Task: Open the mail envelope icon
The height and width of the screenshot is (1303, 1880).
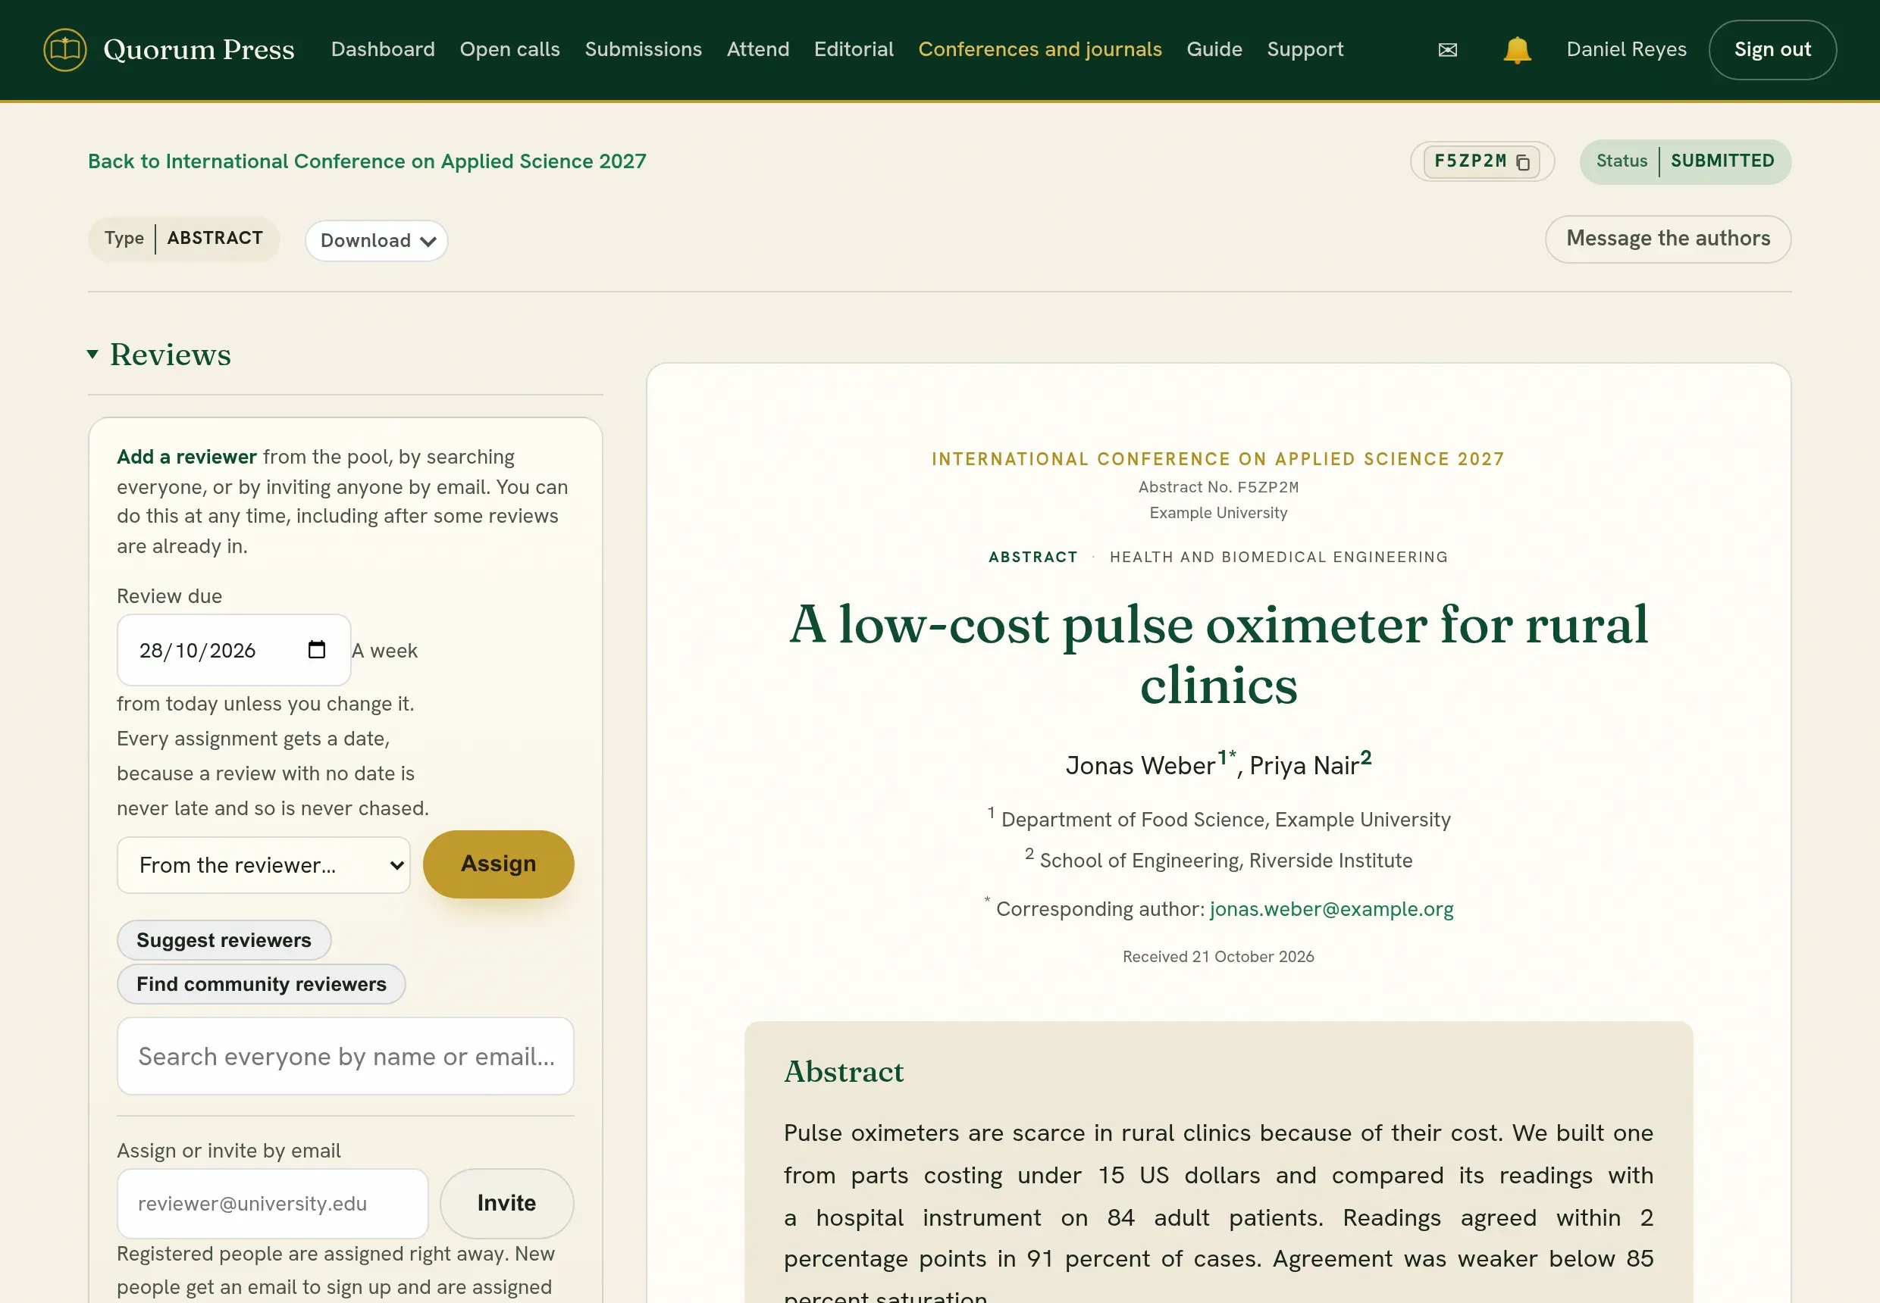Action: (x=1447, y=50)
